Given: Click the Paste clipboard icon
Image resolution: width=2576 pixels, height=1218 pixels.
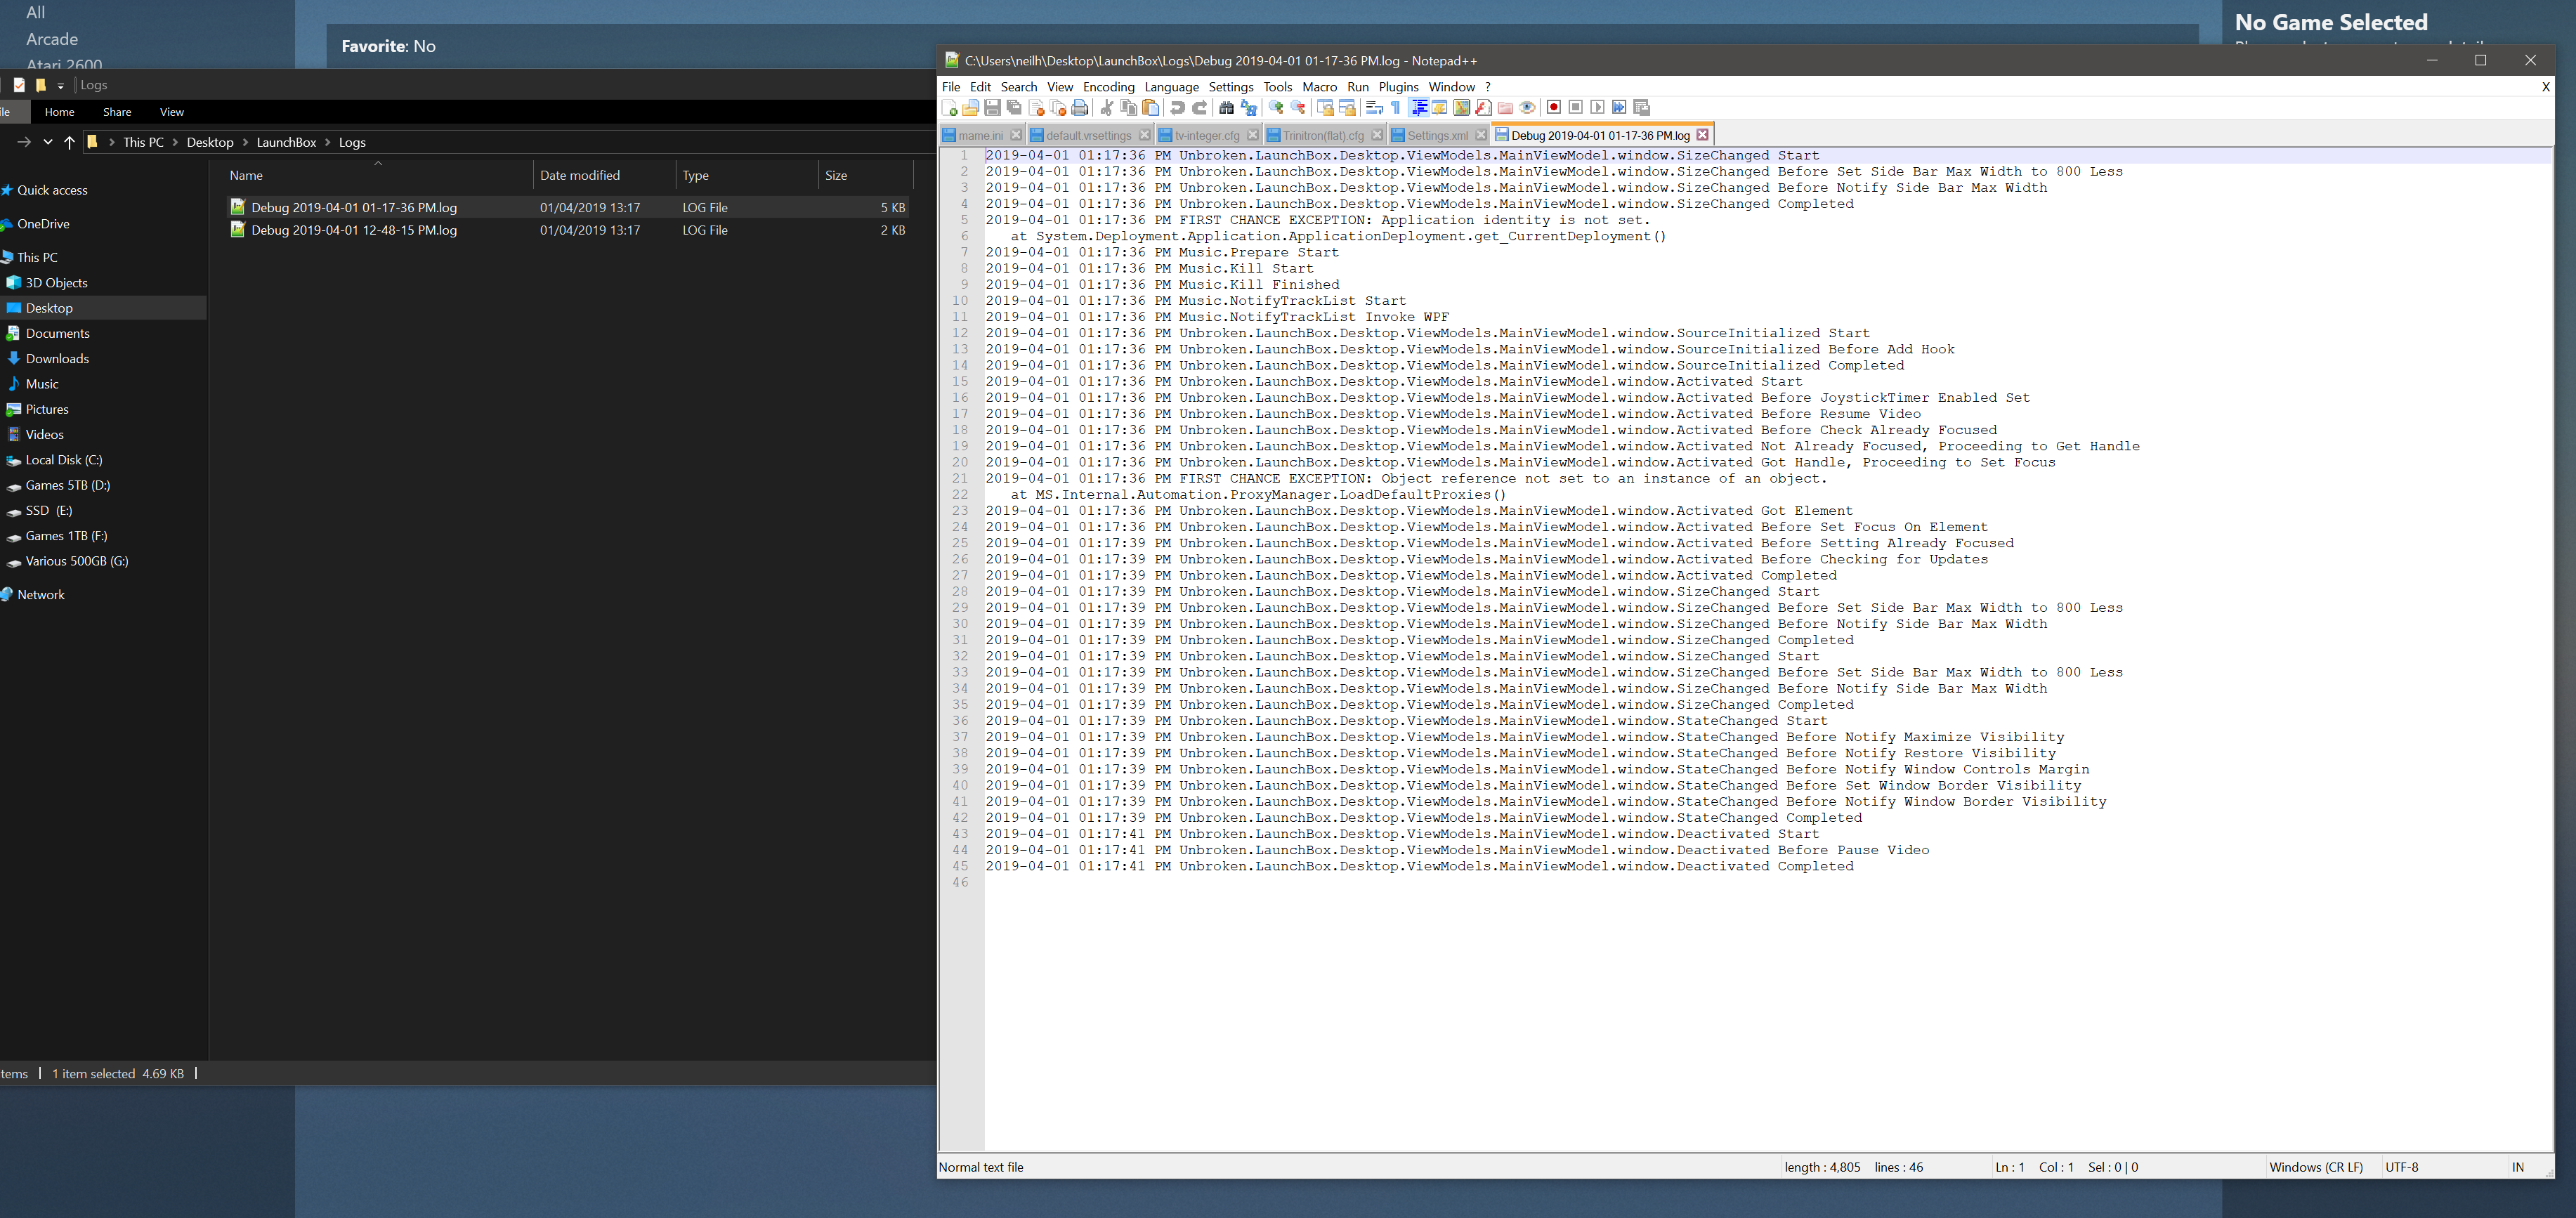Looking at the screenshot, I should (x=1150, y=108).
